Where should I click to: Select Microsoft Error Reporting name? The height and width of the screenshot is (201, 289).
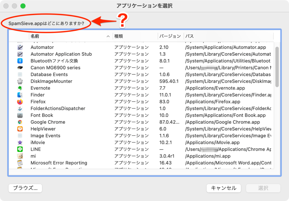coord(59,163)
